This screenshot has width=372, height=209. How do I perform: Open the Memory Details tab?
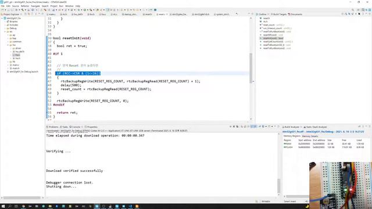click(310, 136)
